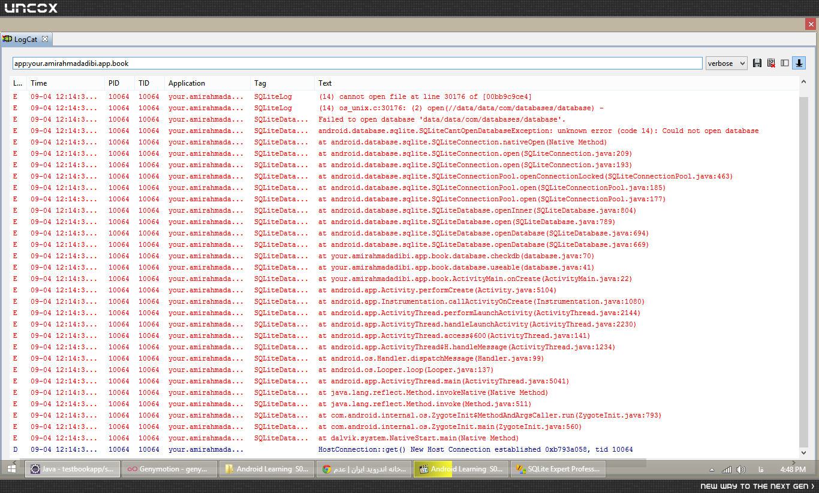
Task: Show hidden tray icons arrow
Action: coord(712,470)
